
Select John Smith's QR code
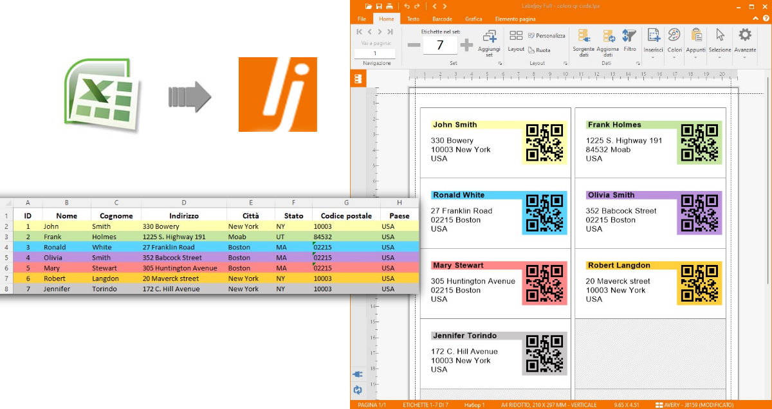tap(545, 141)
